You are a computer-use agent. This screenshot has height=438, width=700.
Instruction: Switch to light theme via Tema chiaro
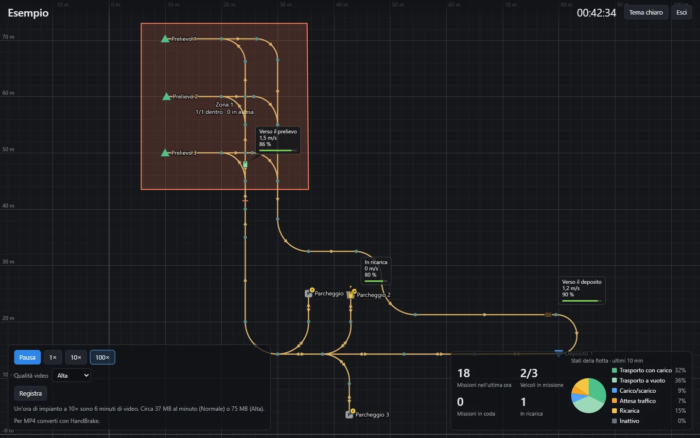[x=646, y=12]
